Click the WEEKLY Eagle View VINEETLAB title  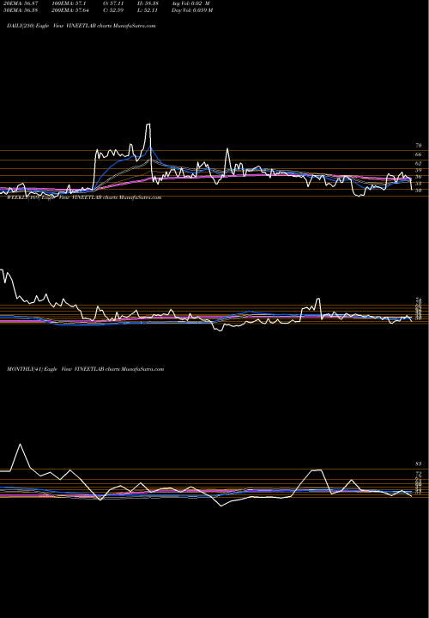[x=84, y=197]
